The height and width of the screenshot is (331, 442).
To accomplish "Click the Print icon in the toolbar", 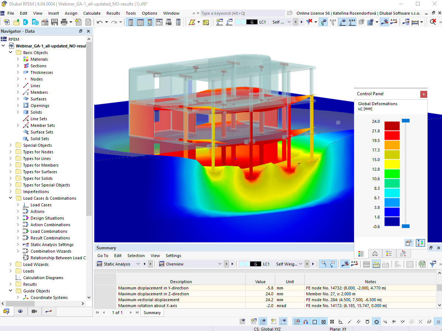I will [x=65, y=22].
